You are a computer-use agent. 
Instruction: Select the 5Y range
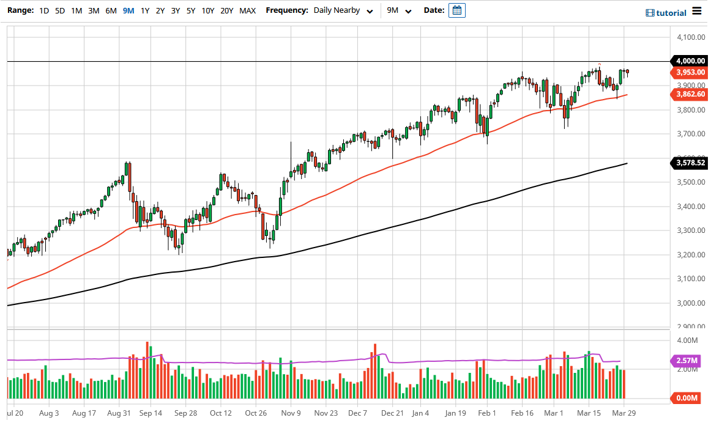[x=191, y=10]
